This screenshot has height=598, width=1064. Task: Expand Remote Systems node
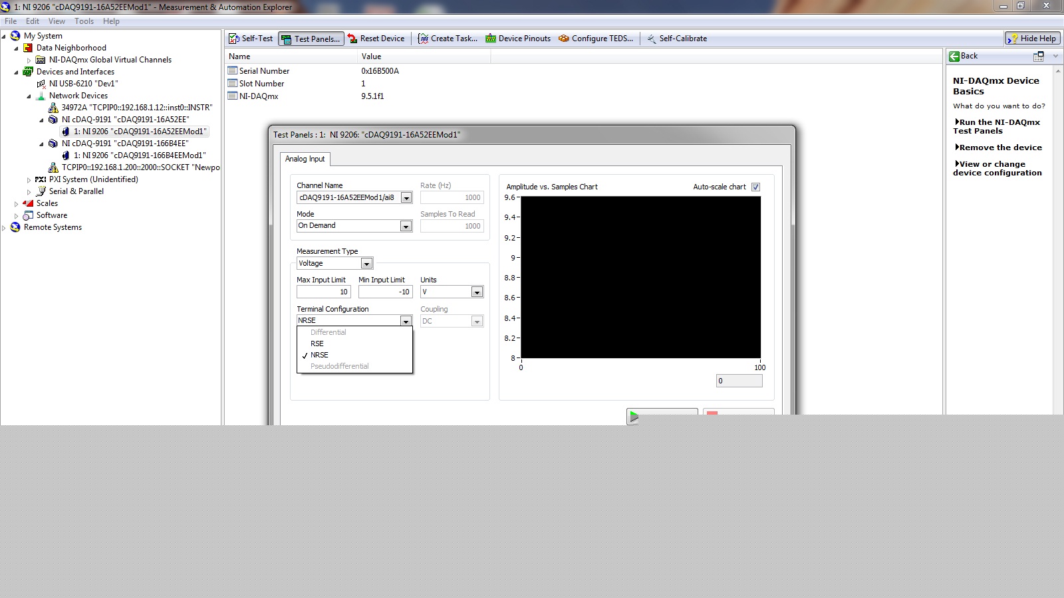coord(4,227)
